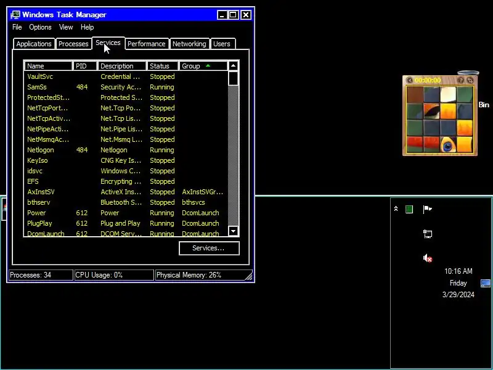Click the AxInstSVGr... group cell
The width and height of the screenshot is (493, 370).
(203, 192)
